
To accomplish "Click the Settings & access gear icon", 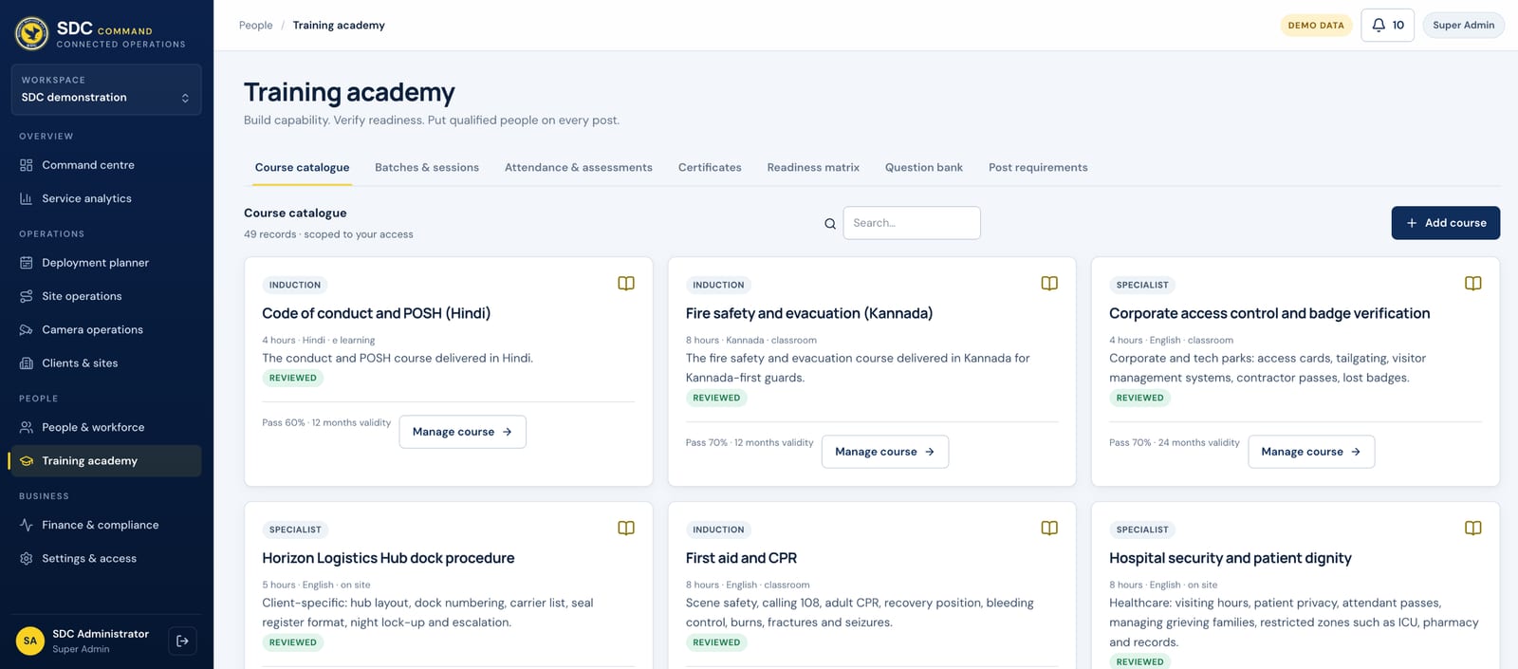I will click(27, 559).
